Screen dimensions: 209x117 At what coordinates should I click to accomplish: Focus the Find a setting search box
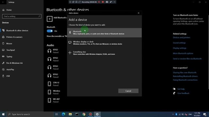[22, 16]
